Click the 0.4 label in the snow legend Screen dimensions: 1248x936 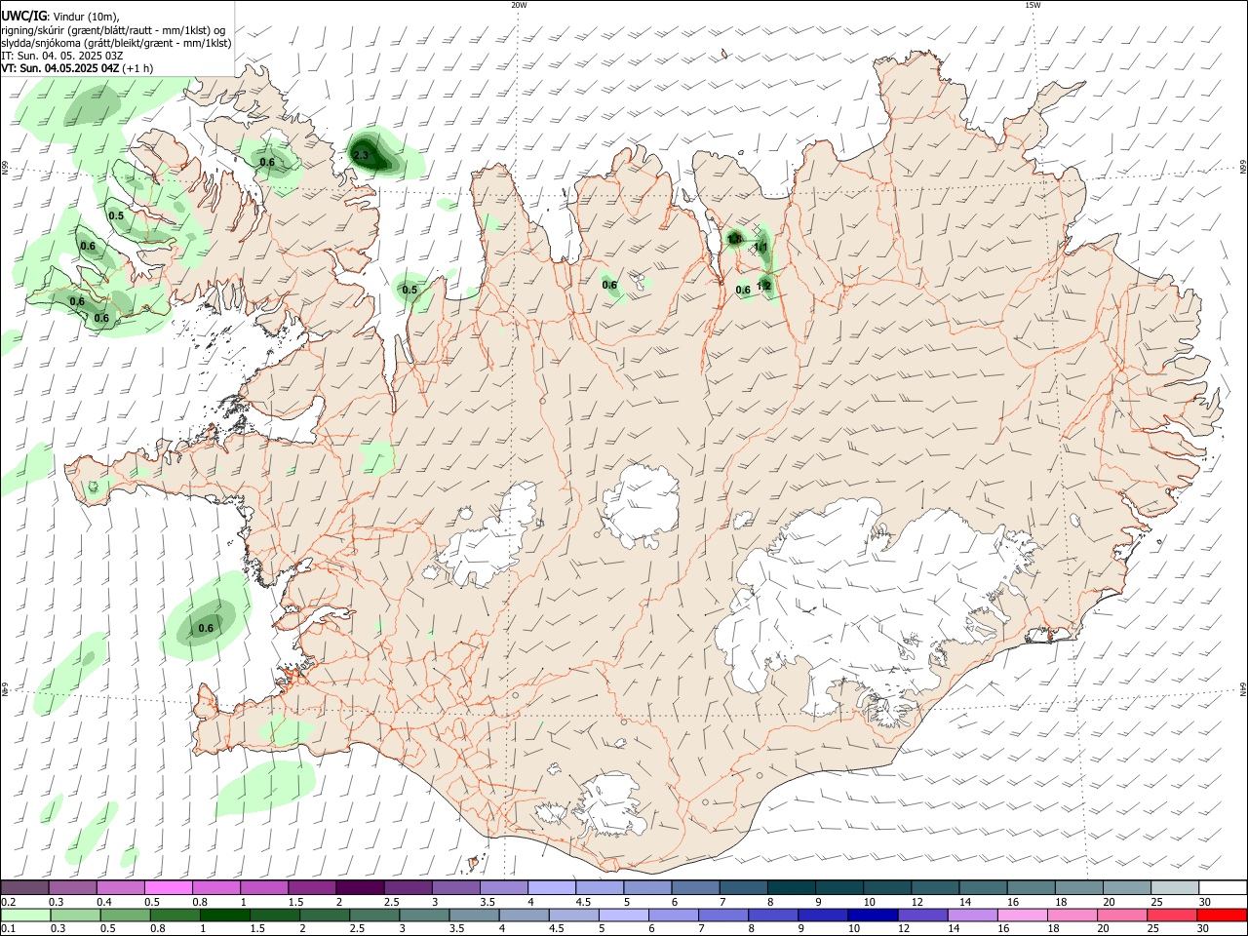[104, 902]
